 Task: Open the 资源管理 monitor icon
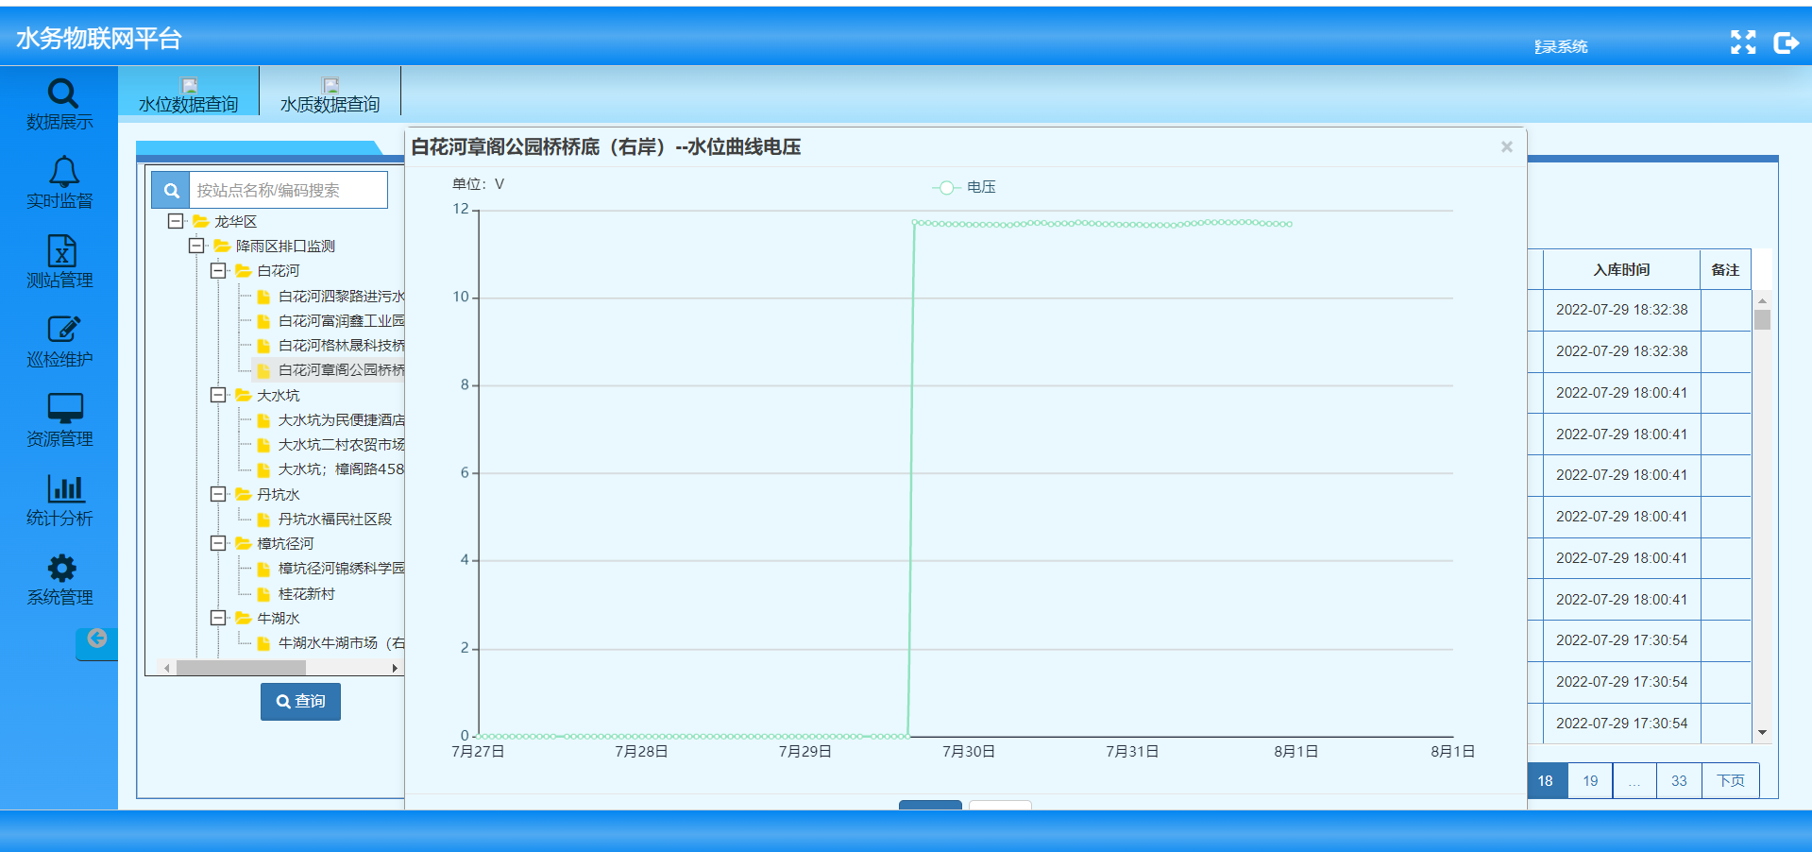[65, 408]
